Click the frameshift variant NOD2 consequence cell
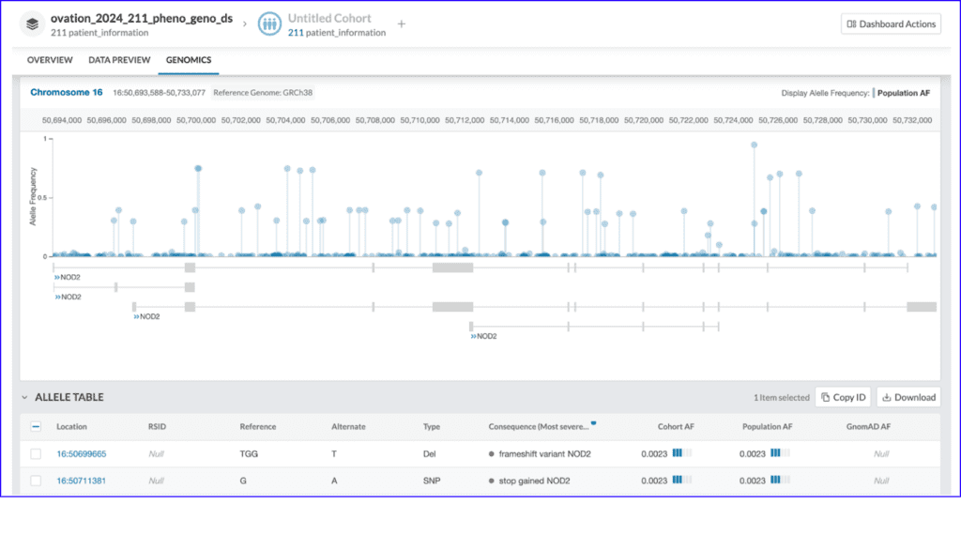Image resolution: width=961 pixels, height=535 pixels. coord(540,454)
